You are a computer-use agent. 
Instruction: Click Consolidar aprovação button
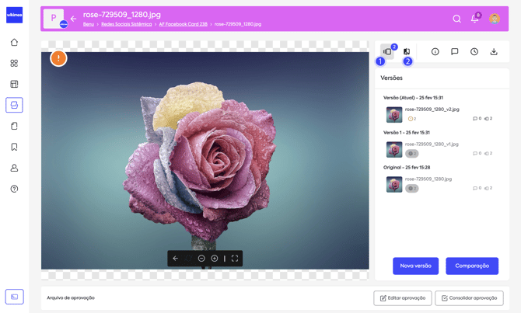[469, 298]
